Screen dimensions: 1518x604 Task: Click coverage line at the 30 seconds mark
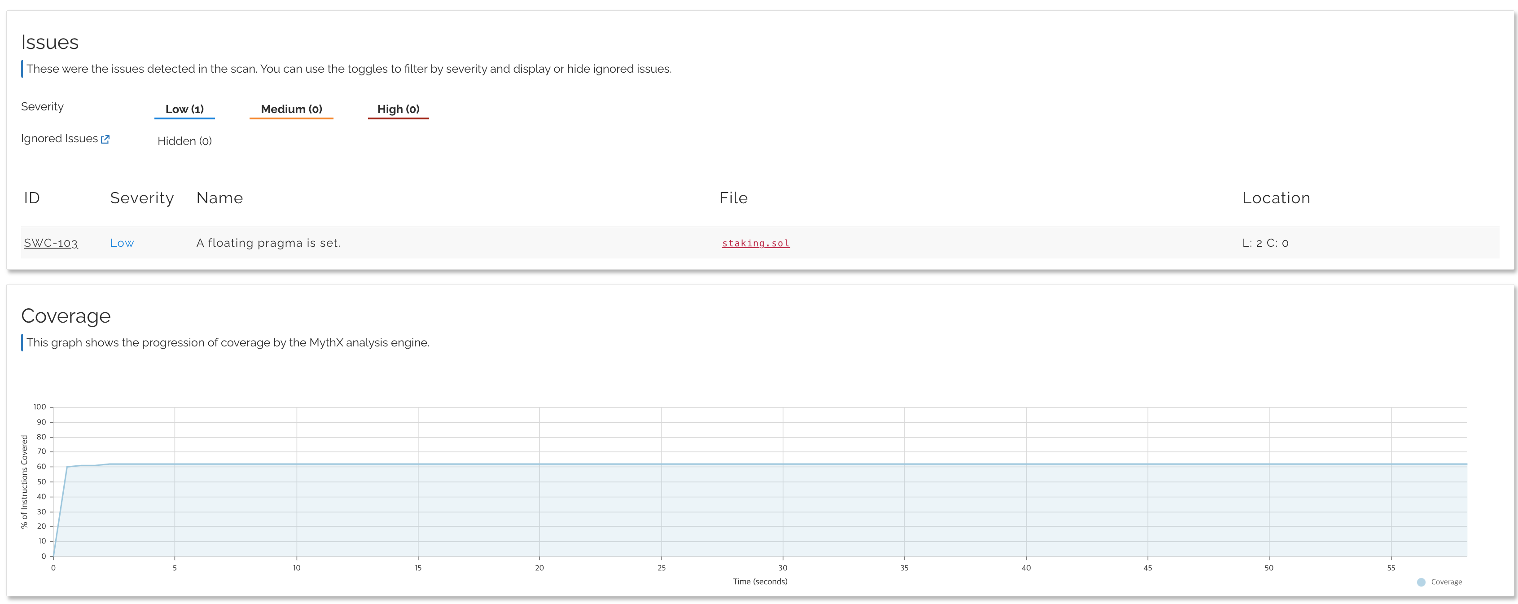pos(783,464)
